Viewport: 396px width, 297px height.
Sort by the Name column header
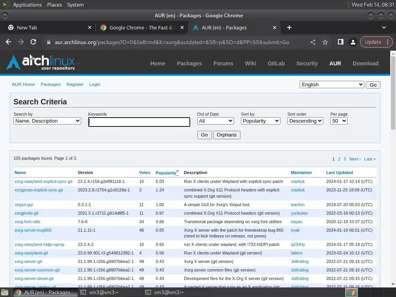(x=20, y=172)
